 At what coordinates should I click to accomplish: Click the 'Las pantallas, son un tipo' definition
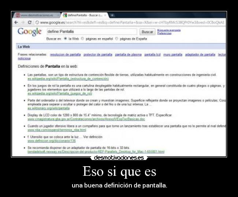122,75
